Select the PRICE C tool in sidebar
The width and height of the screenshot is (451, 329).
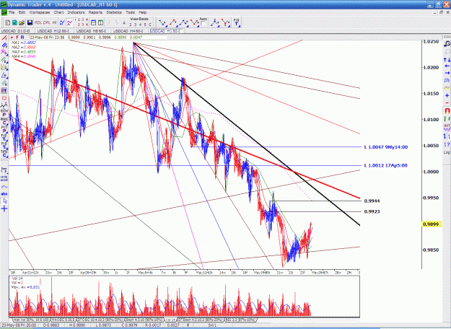point(4,121)
